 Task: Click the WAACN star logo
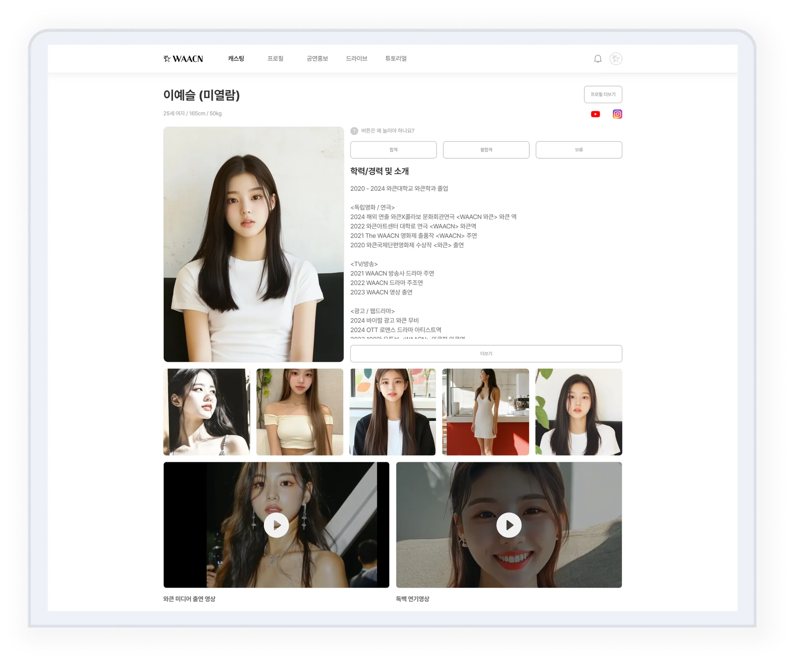click(183, 59)
